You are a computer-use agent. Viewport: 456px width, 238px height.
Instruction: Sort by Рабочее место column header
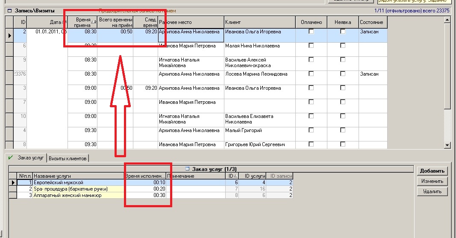191,22
